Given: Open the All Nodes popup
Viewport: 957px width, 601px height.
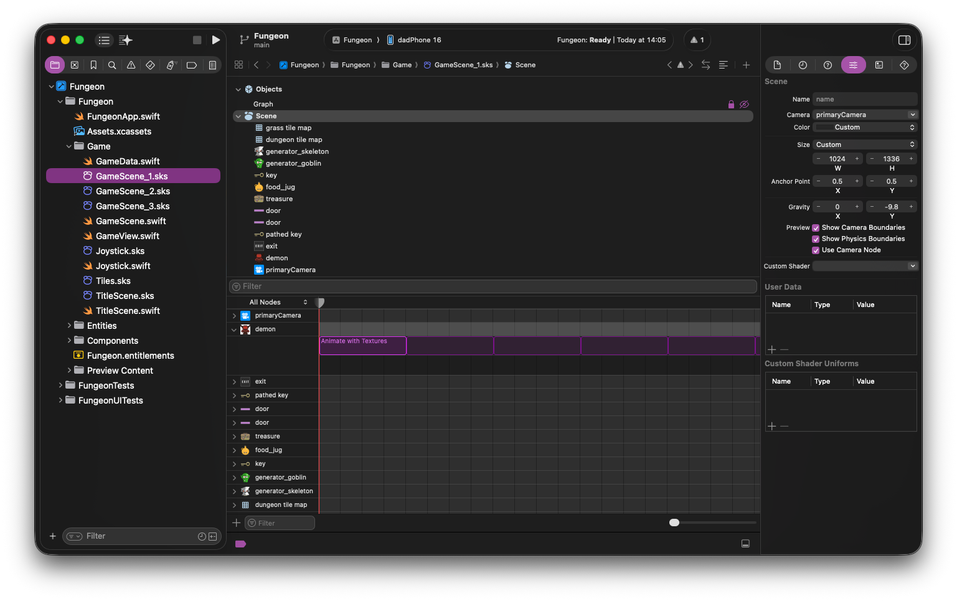Looking at the screenshot, I should tap(278, 302).
